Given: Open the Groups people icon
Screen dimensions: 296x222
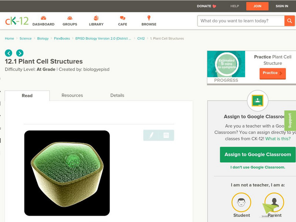Looking at the screenshot, I should (x=70, y=18).
